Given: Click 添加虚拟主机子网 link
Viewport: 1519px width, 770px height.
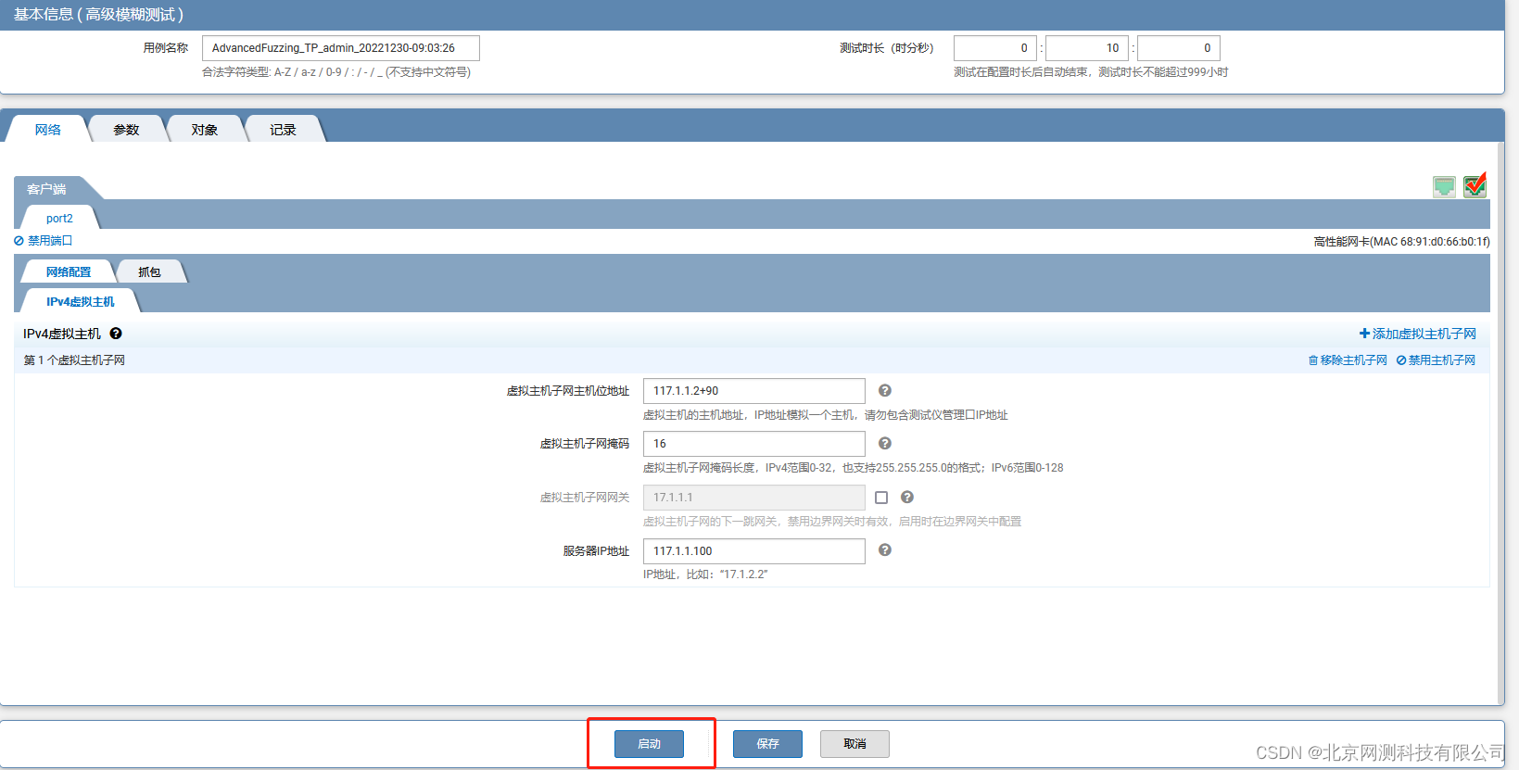Looking at the screenshot, I should tap(1418, 334).
